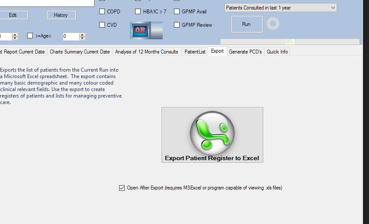This screenshot has height=224, width=369.
Task: Check the HBA1C > 7 filter
Action: tap(138, 12)
